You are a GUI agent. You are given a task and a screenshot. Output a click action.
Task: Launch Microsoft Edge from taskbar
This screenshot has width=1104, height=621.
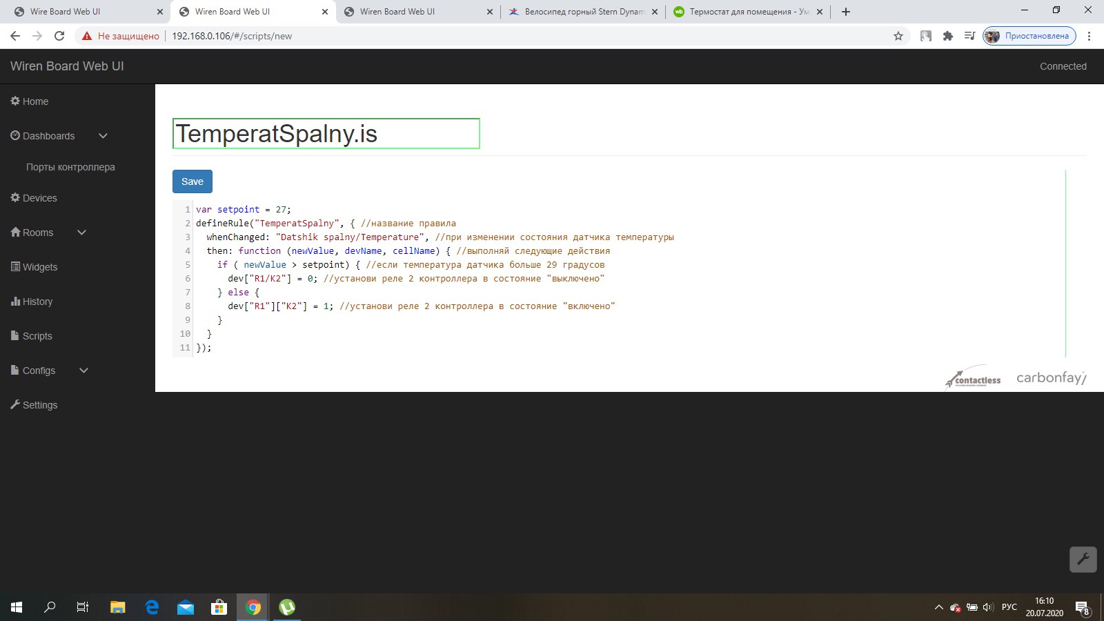152,607
